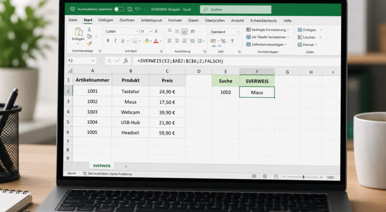Image resolution: width=386 pixels, height=212 pixels.
Task: Open Bedingte Formatierung dropdown
Action: coord(268,30)
